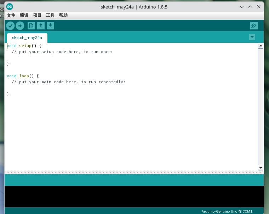
Task: Click the 'put your setup code here' comment
Action: pyautogui.click(x=62, y=52)
